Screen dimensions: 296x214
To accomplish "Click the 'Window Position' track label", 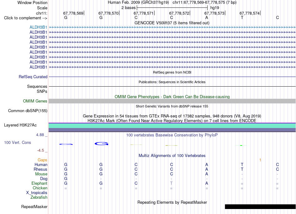I will point(32,2).
